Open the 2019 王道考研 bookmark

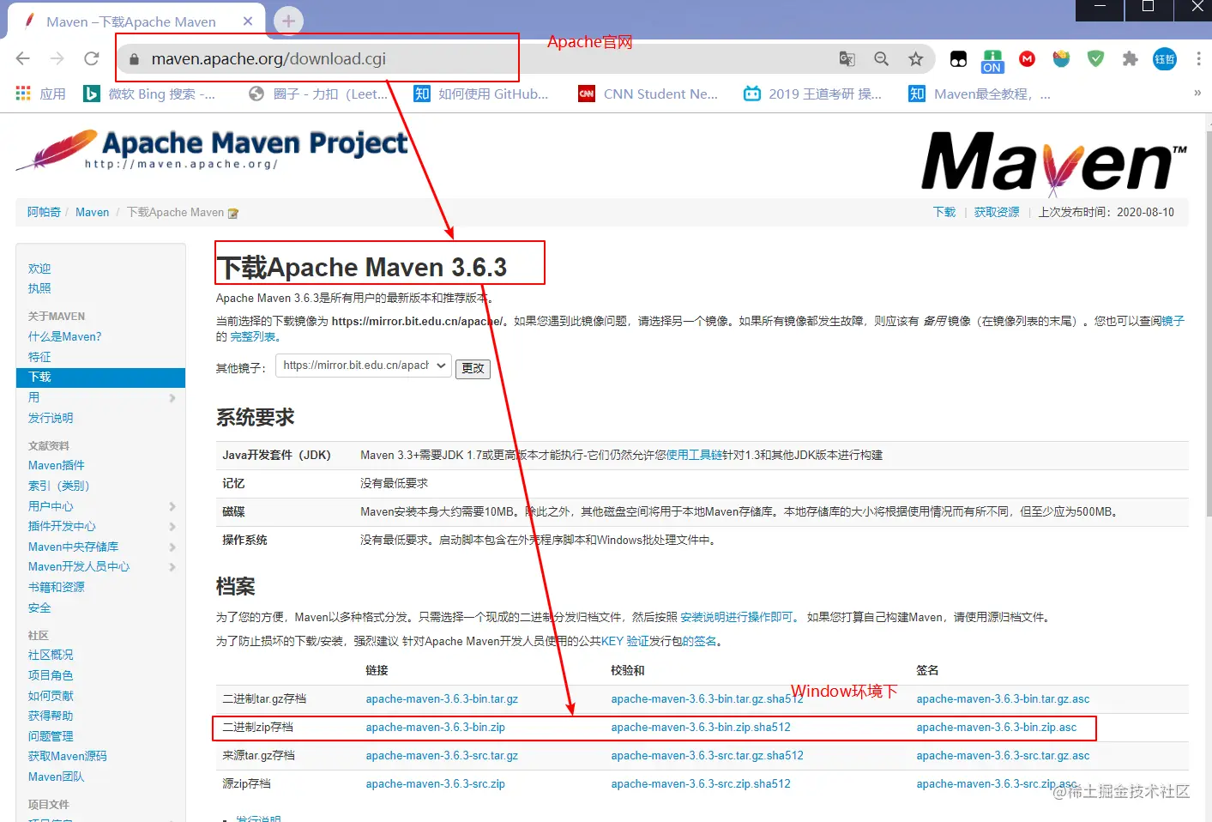(813, 94)
